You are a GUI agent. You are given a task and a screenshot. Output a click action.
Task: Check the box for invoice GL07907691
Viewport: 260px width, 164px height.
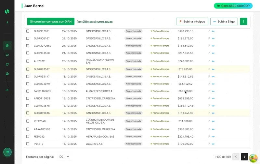[x=28, y=31]
